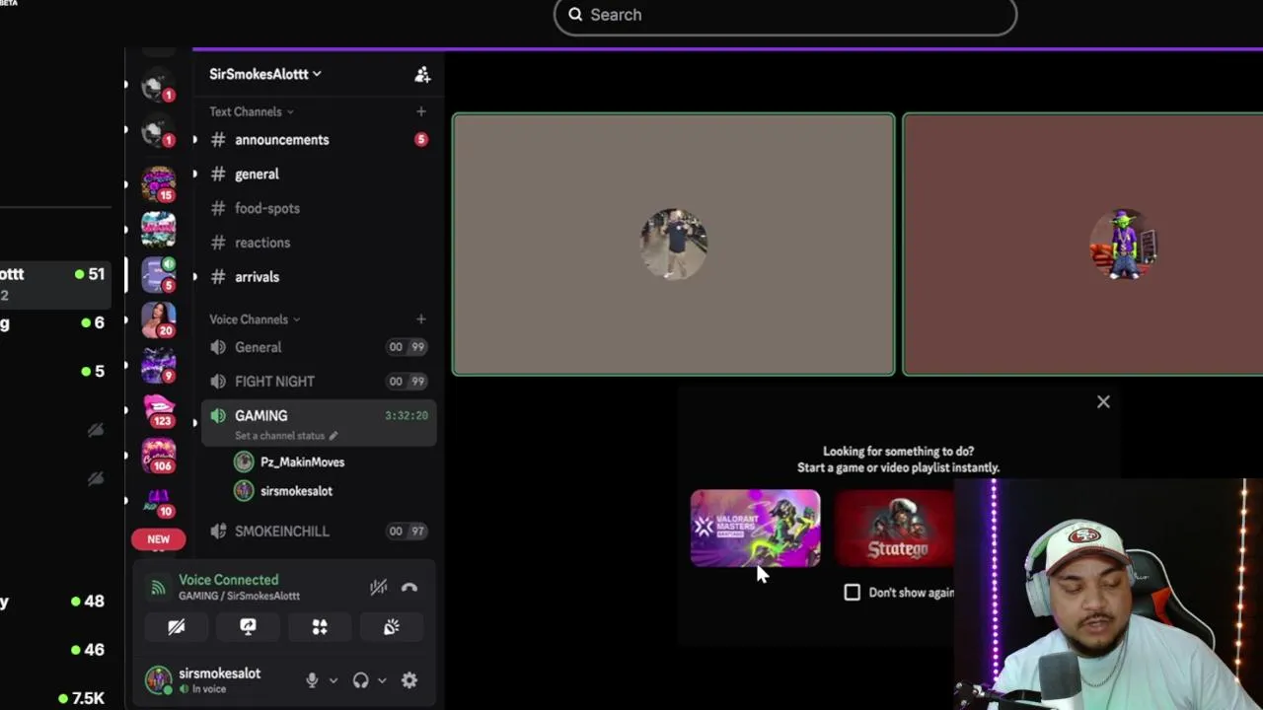Open connection signal info icon
Screen dimensions: 1263x710
coord(158,588)
